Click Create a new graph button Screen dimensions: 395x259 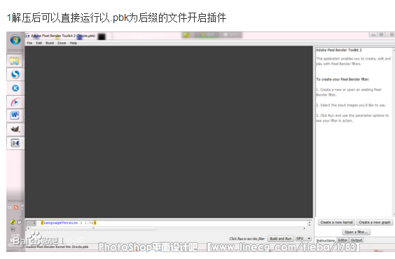[375, 223]
